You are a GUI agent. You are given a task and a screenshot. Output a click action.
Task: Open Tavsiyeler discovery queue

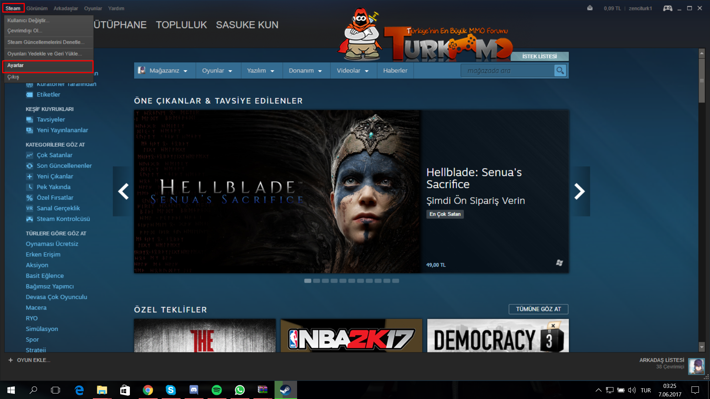(x=51, y=120)
